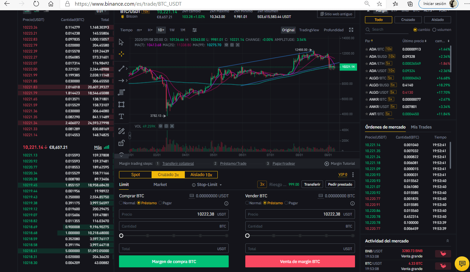Screen dimensions: 470x272
Task: Open settings for the MA indicator
Action: tap(232, 45)
